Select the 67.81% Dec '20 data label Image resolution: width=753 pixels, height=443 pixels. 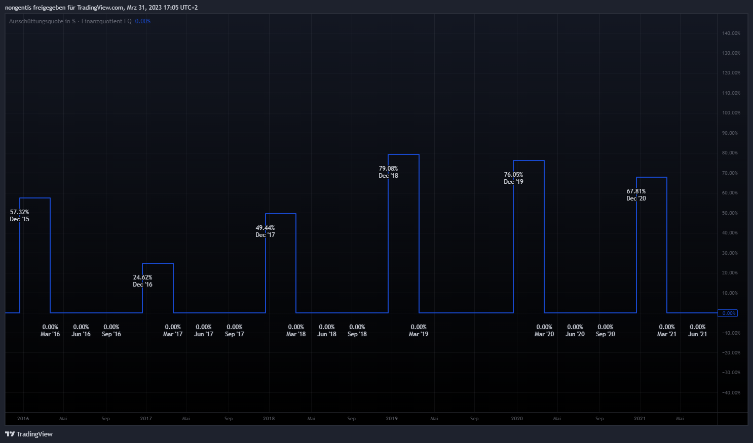click(636, 195)
